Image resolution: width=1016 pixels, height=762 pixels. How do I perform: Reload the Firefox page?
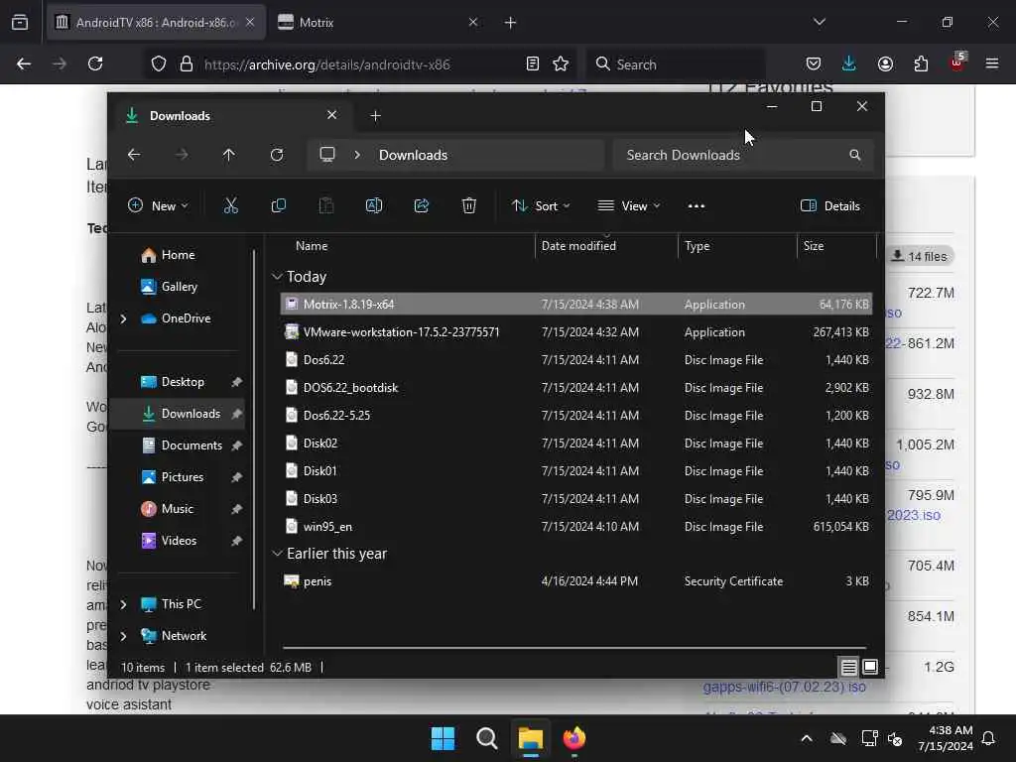[x=95, y=63]
